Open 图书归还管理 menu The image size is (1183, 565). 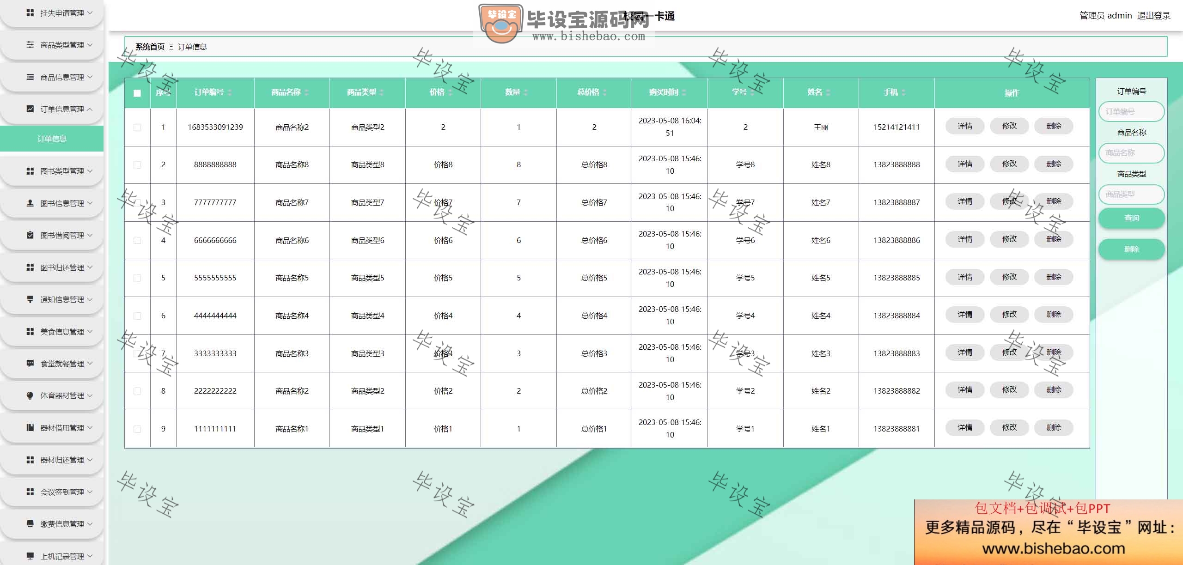pyautogui.click(x=52, y=267)
